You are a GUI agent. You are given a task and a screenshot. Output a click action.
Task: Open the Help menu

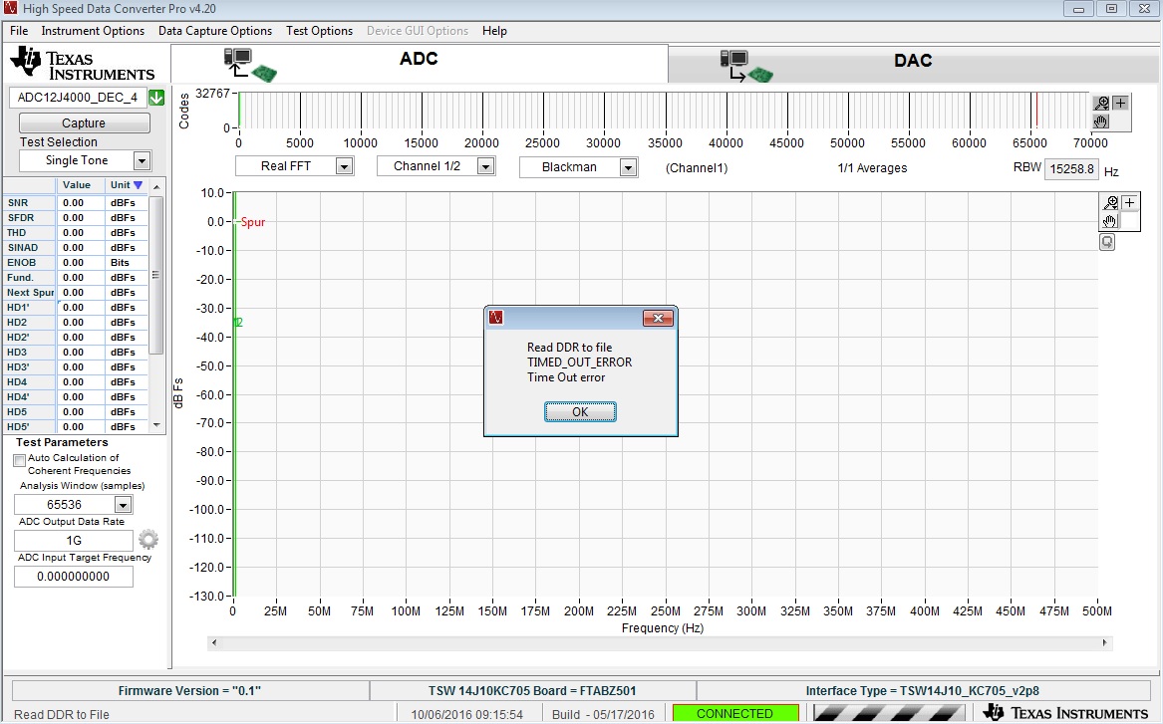tap(494, 31)
